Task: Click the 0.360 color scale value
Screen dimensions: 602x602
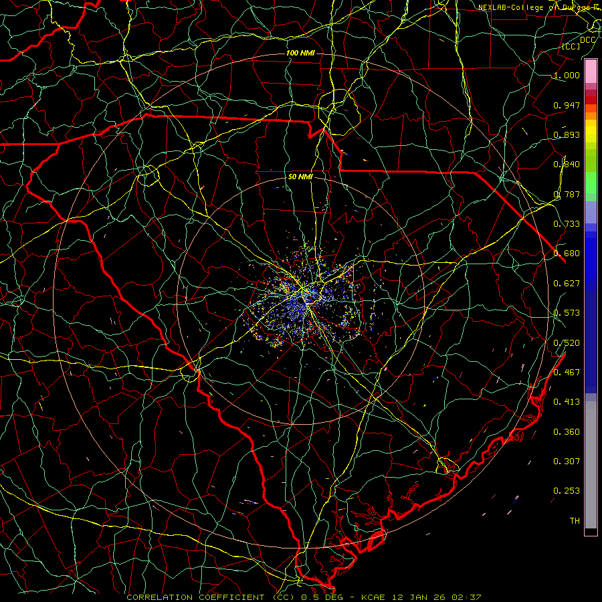Action: click(567, 432)
